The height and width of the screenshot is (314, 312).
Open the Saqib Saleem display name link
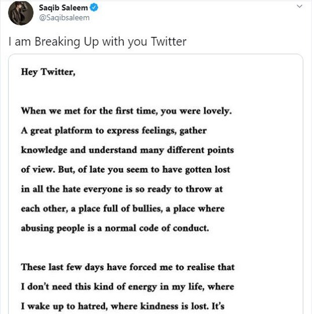click(60, 8)
